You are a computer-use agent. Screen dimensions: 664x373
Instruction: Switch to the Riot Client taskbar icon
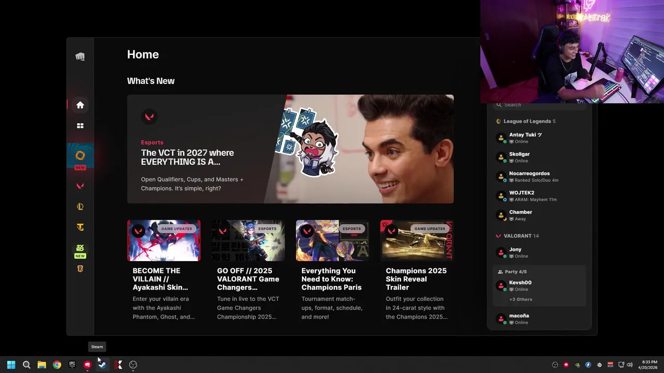[x=87, y=365]
